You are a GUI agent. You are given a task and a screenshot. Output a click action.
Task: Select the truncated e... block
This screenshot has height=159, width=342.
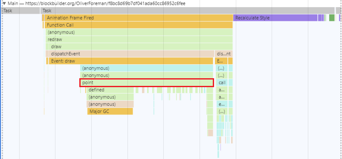coord(222,104)
